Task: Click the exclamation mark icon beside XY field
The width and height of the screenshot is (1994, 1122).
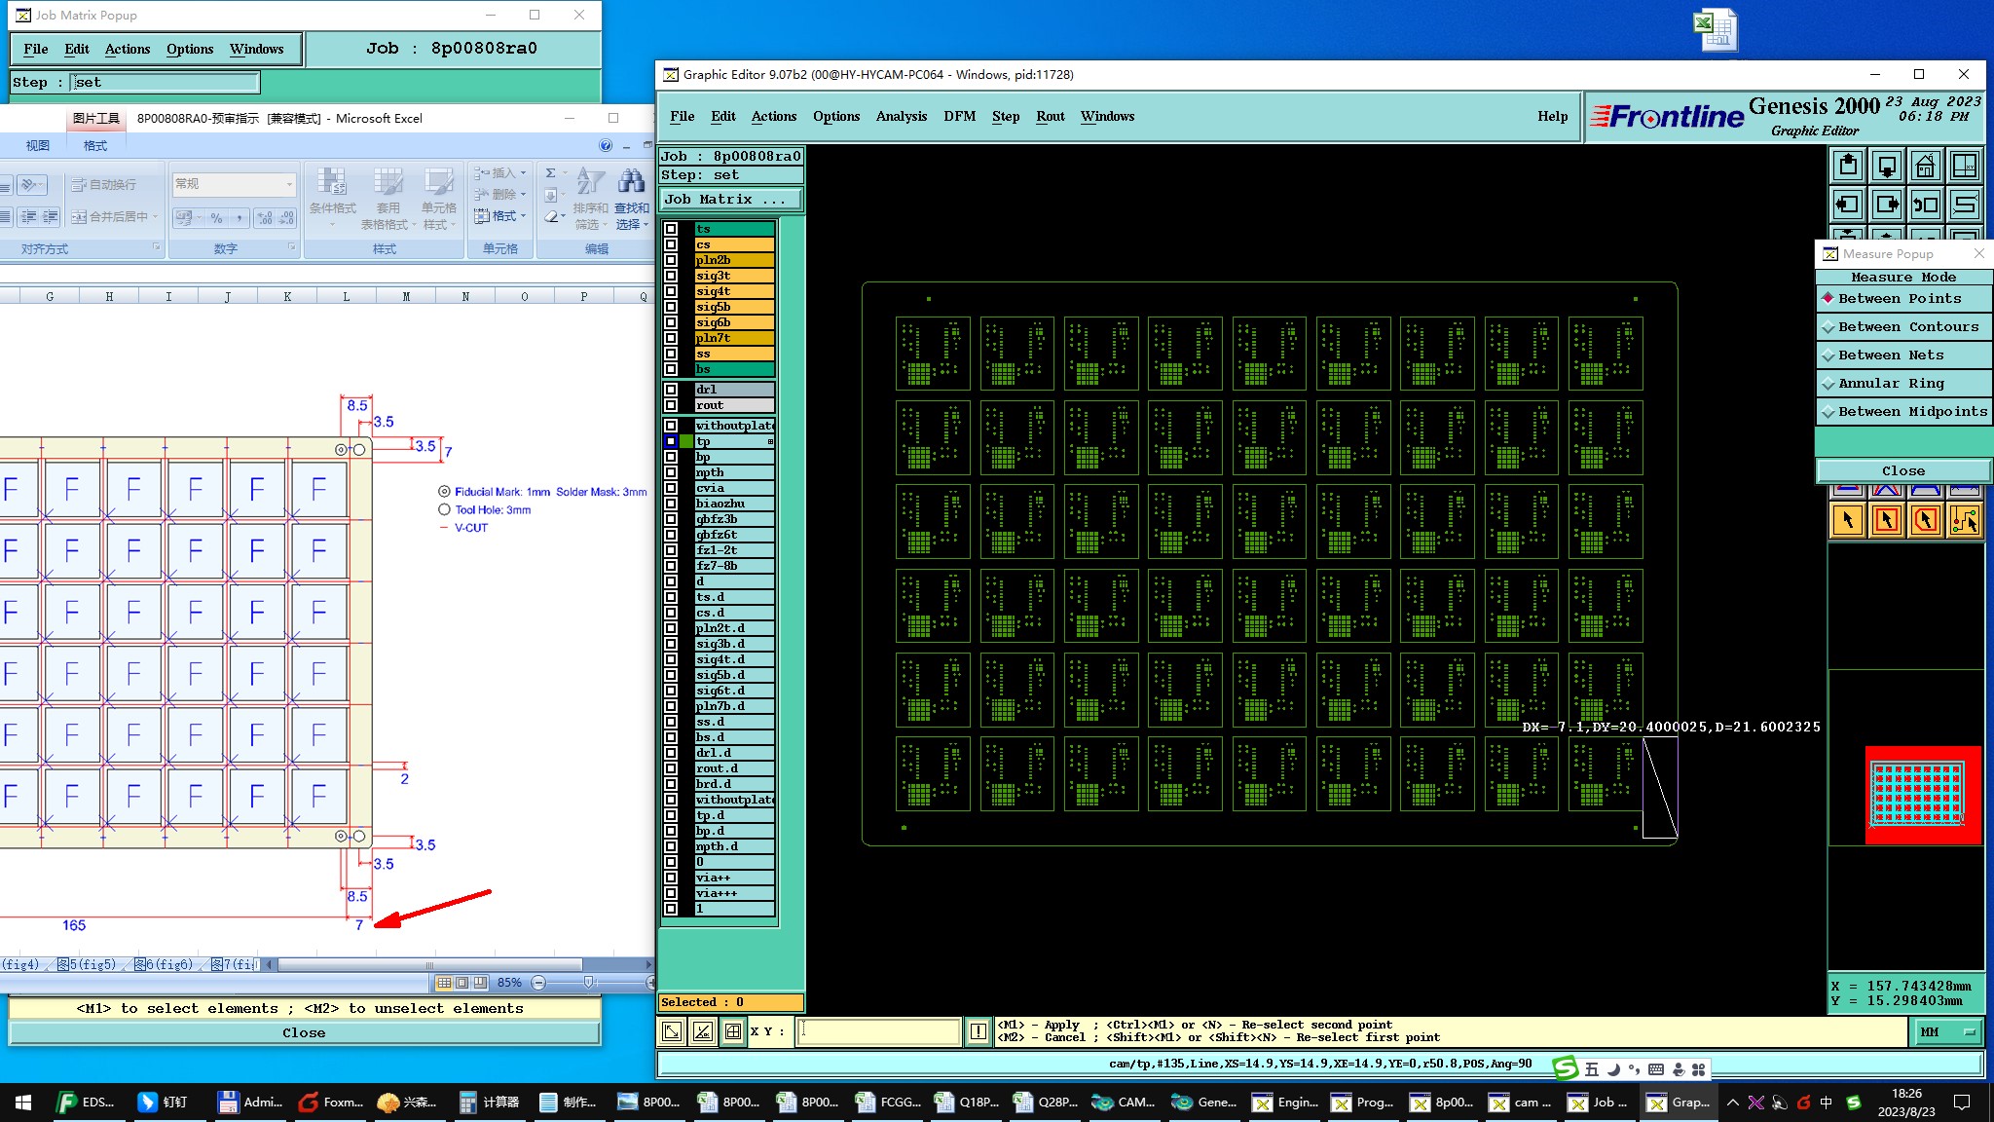Action: (979, 1031)
